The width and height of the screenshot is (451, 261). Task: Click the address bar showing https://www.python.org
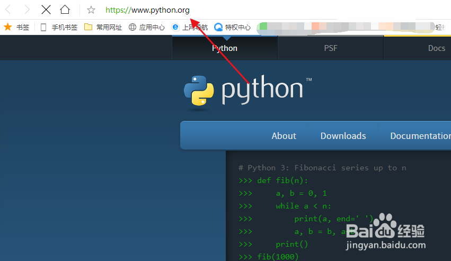click(x=147, y=10)
